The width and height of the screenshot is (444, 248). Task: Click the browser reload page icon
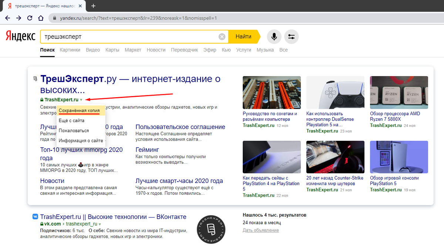(x=29, y=17)
